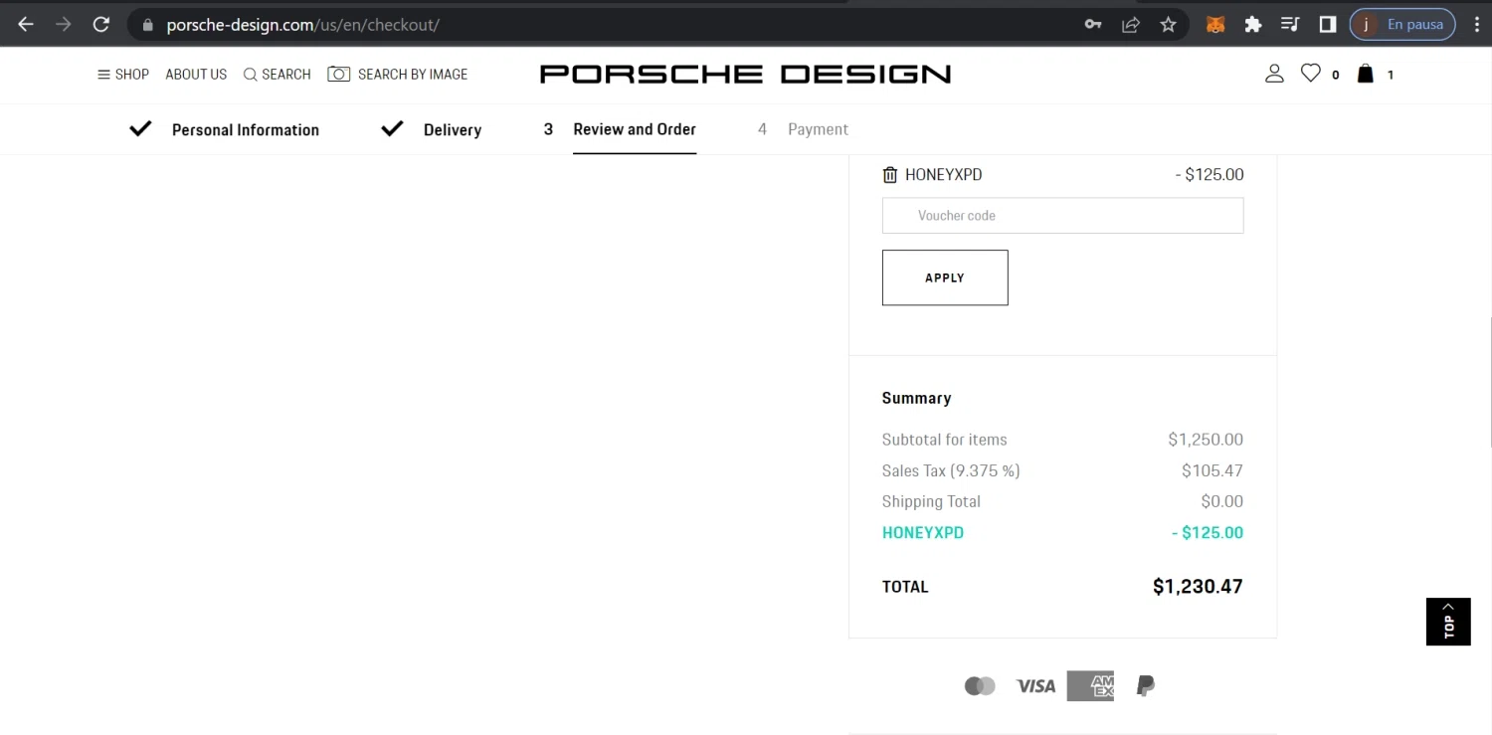Open the extensions puzzle icon
This screenshot has width=1492, height=735.
pyautogui.click(x=1253, y=25)
